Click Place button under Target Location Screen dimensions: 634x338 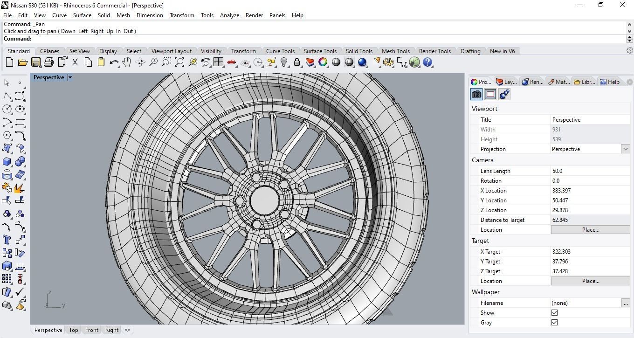[590, 281]
